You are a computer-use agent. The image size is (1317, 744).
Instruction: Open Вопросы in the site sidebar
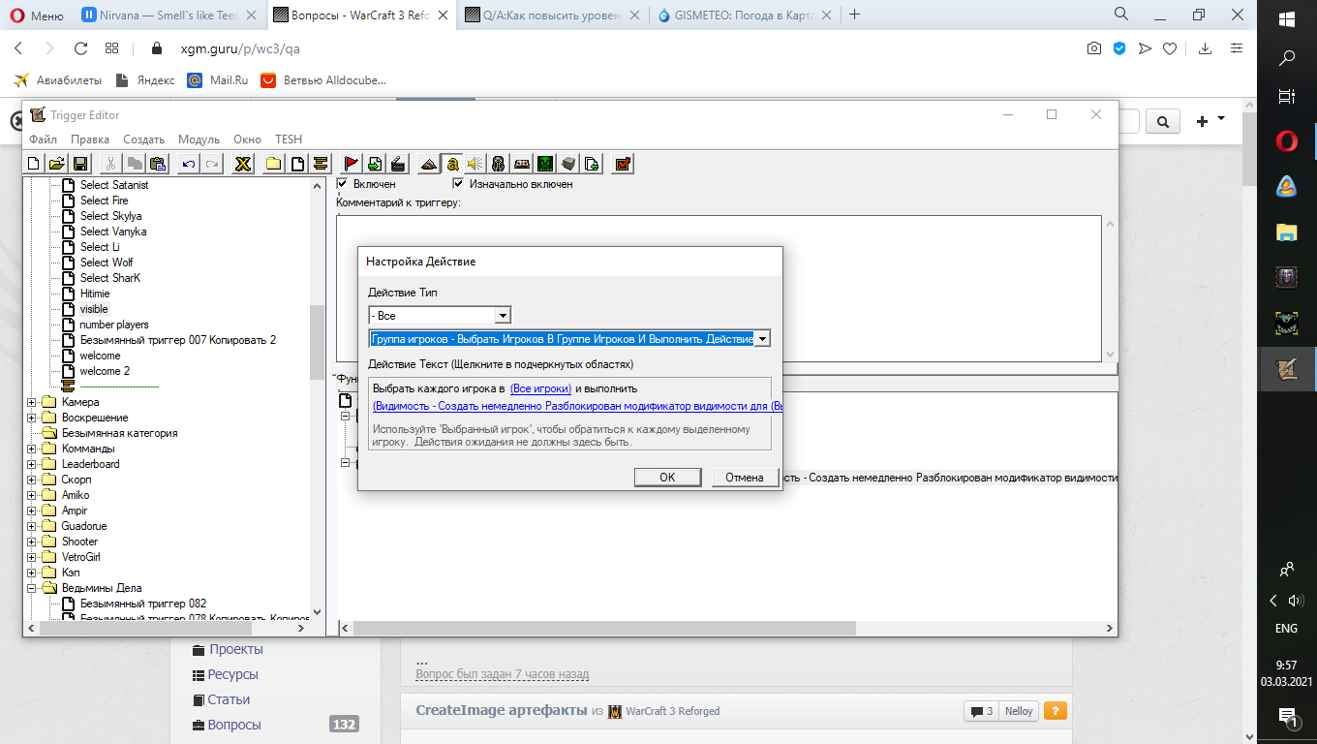[x=234, y=725]
